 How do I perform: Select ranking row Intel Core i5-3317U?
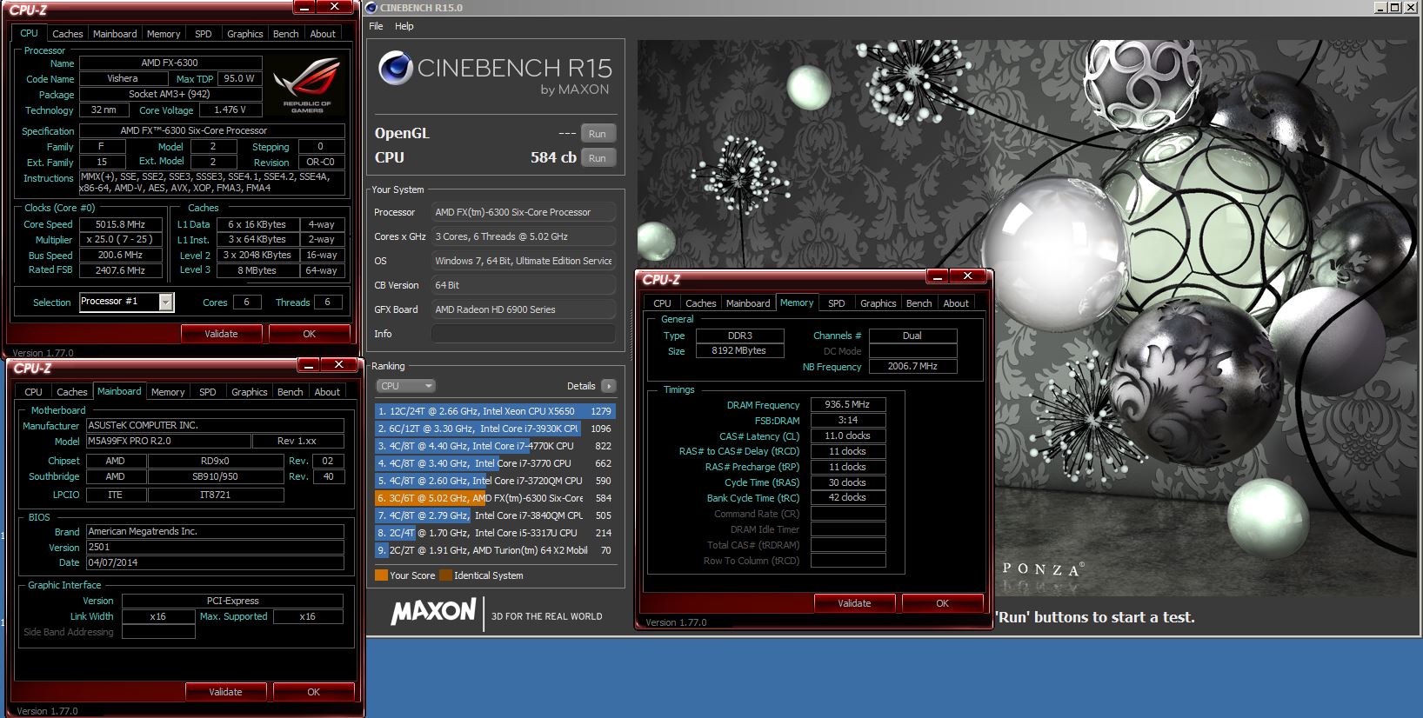495,533
